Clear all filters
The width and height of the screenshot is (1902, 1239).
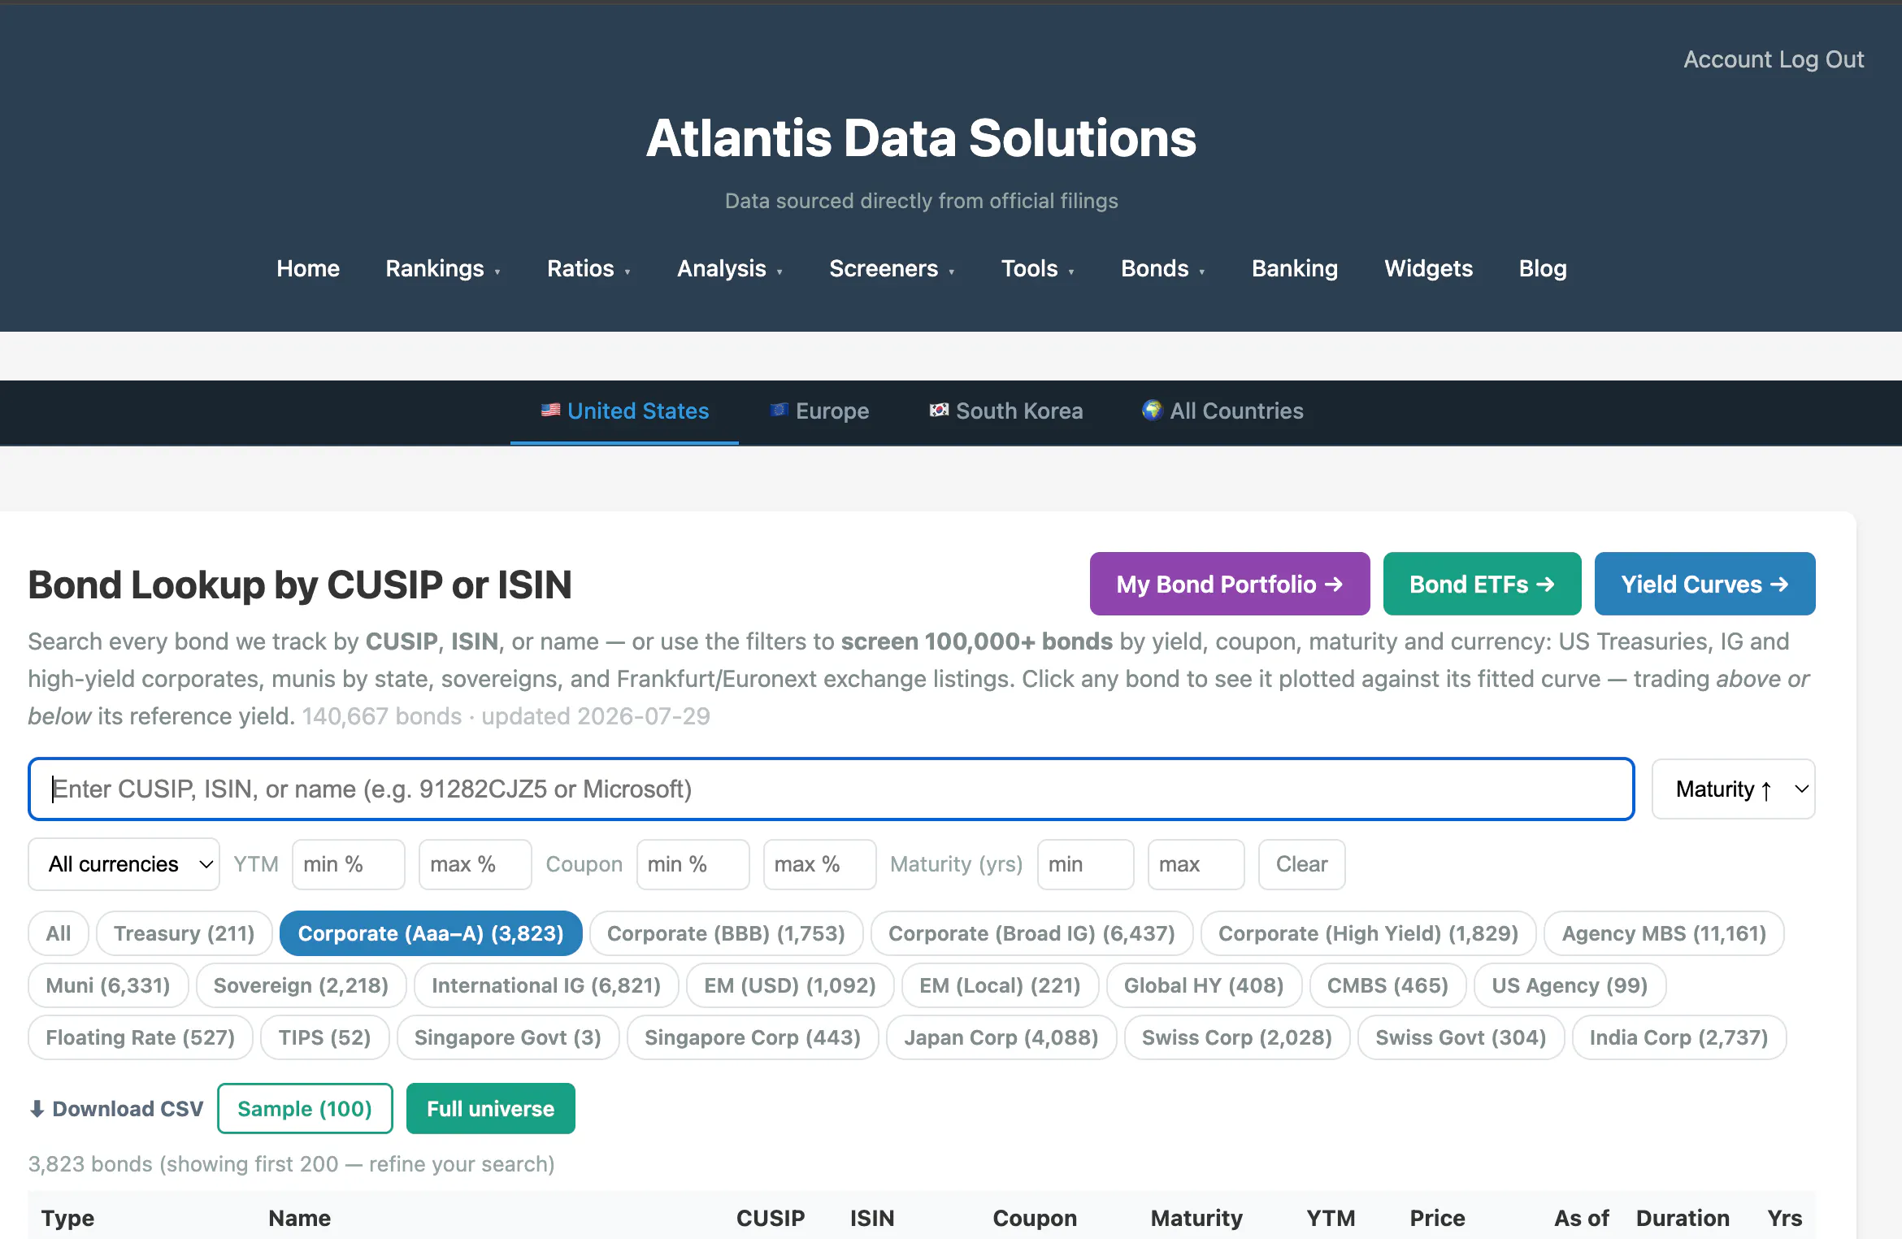coord(1301,864)
